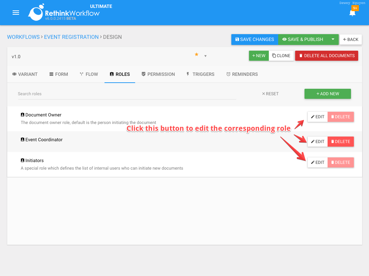Open the hamburger navigation menu

pos(15,13)
